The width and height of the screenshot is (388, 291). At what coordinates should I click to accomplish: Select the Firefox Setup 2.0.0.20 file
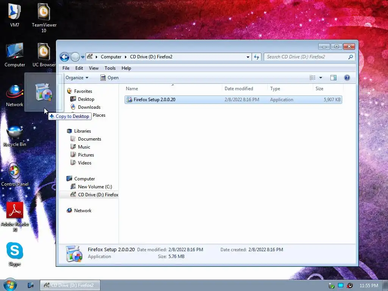coord(233,100)
